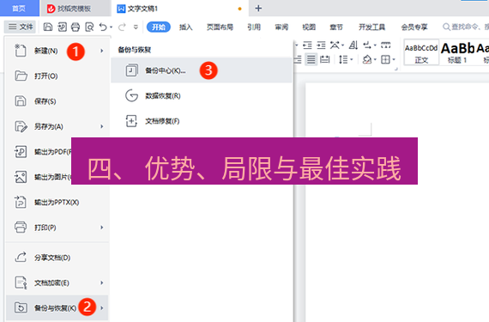This screenshot has width=489, height=322.
Task: Select 文档修复(F) in the submenu
Action: tap(202, 121)
